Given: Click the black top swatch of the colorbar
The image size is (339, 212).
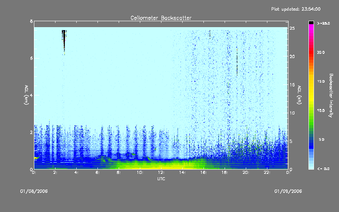Looking at the screenshot, I should [311, 22].
